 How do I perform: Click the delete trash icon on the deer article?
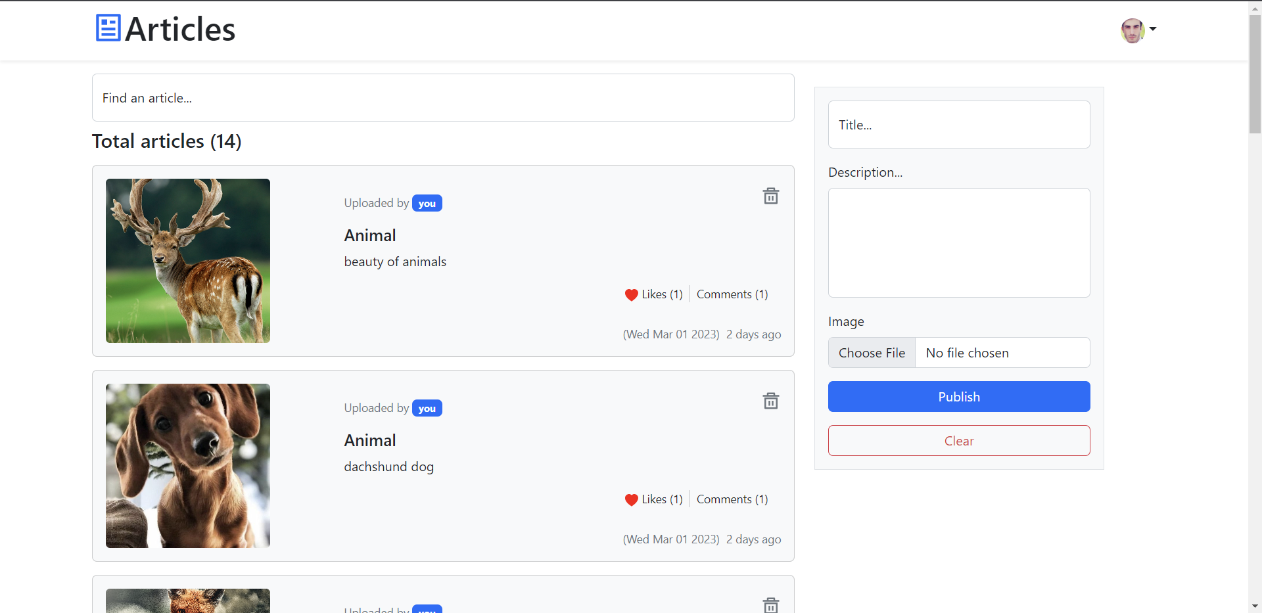[x=770, y=195]
